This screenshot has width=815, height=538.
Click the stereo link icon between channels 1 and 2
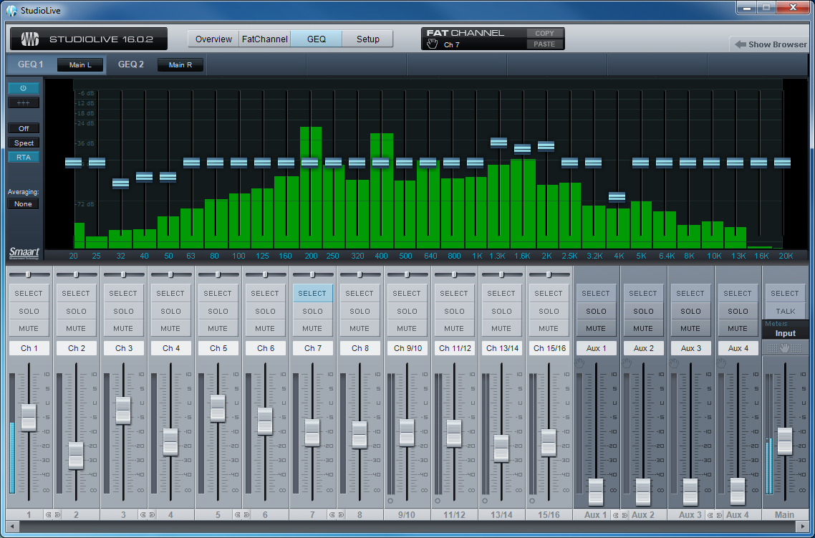(52, 514)
